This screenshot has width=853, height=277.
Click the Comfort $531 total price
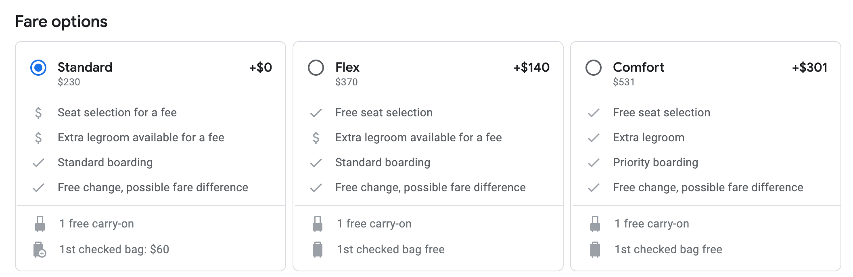(623, 82)
